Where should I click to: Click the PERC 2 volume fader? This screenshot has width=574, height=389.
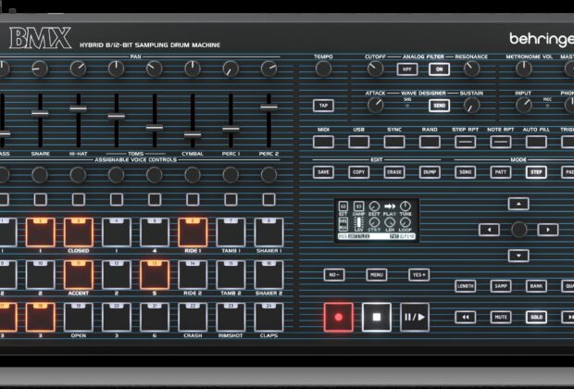click(268, 107)
